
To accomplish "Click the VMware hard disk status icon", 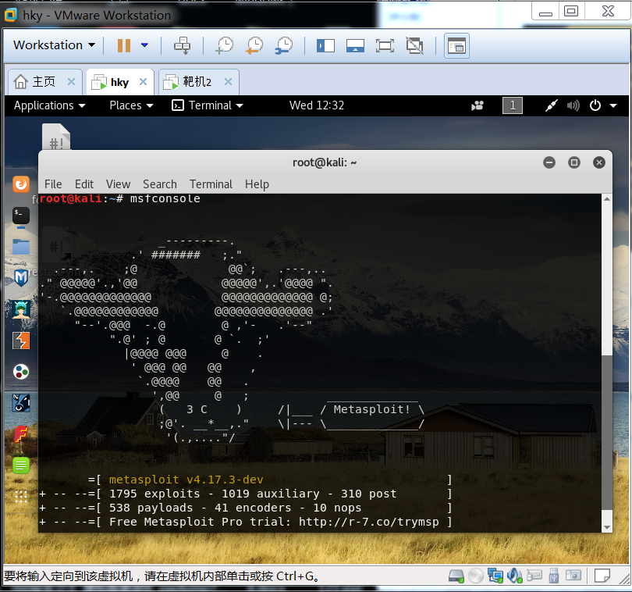I will pyautogui.click(x=456, y=576).
